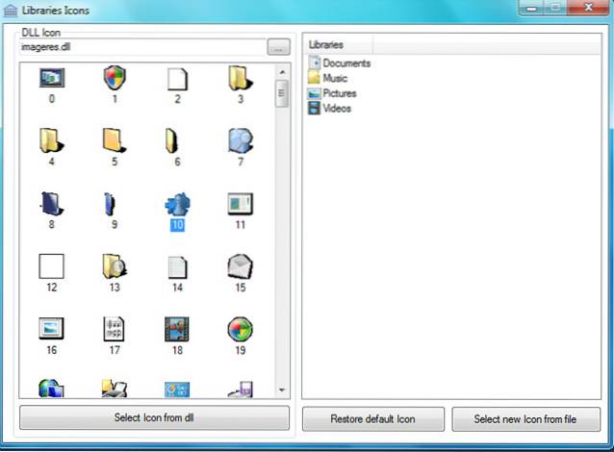The height and width of the screenshot is (452, 614).
Task: Select the Pictures library
Action: [332, 93]
